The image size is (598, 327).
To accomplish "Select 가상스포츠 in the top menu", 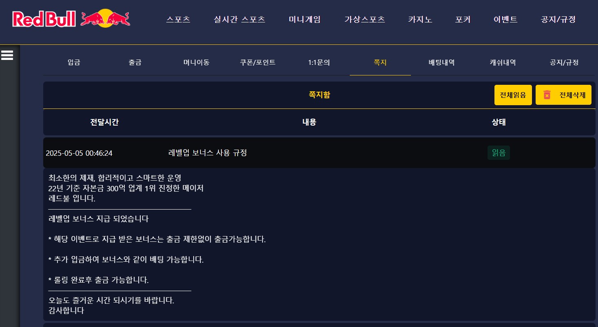I will tap(364, 19).
